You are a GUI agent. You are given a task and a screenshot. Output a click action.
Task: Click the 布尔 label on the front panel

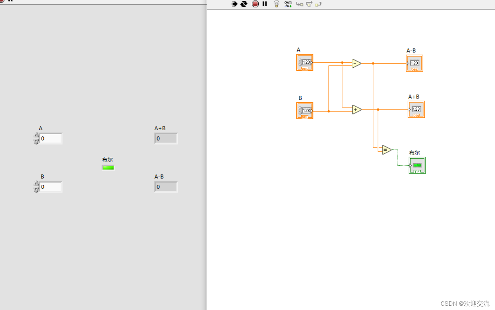click(107, 160)
